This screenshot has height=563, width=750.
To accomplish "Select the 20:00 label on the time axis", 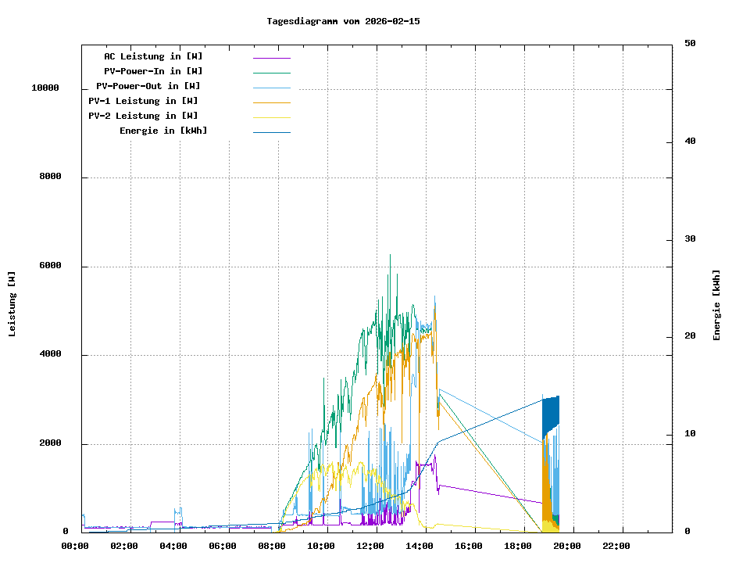I will [567, 546].
